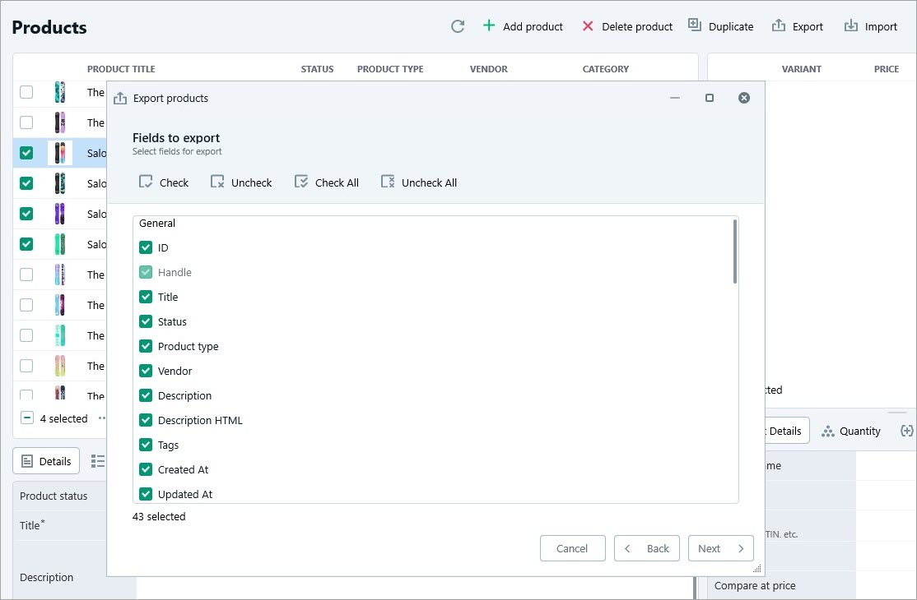Click the Add product plus icon
Screen dimensions: 917x600
(x=488, y=25)
